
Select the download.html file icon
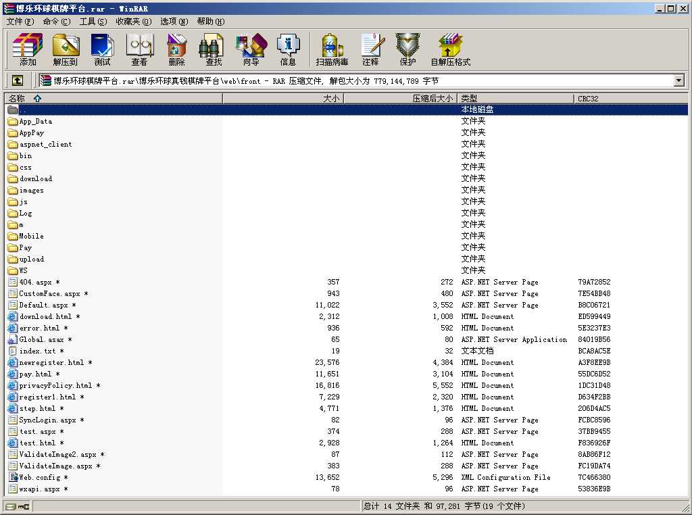(x=13, y=317)
